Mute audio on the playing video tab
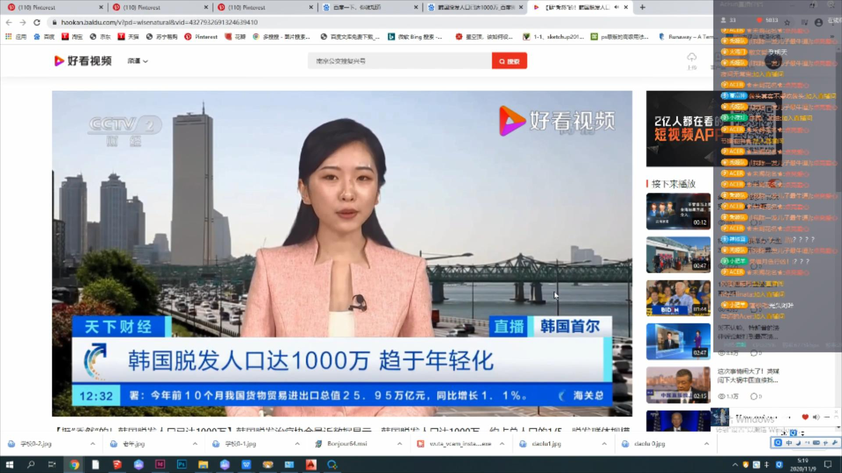The image size is (842, 473). pyautogui.click(x=617, y=7)
